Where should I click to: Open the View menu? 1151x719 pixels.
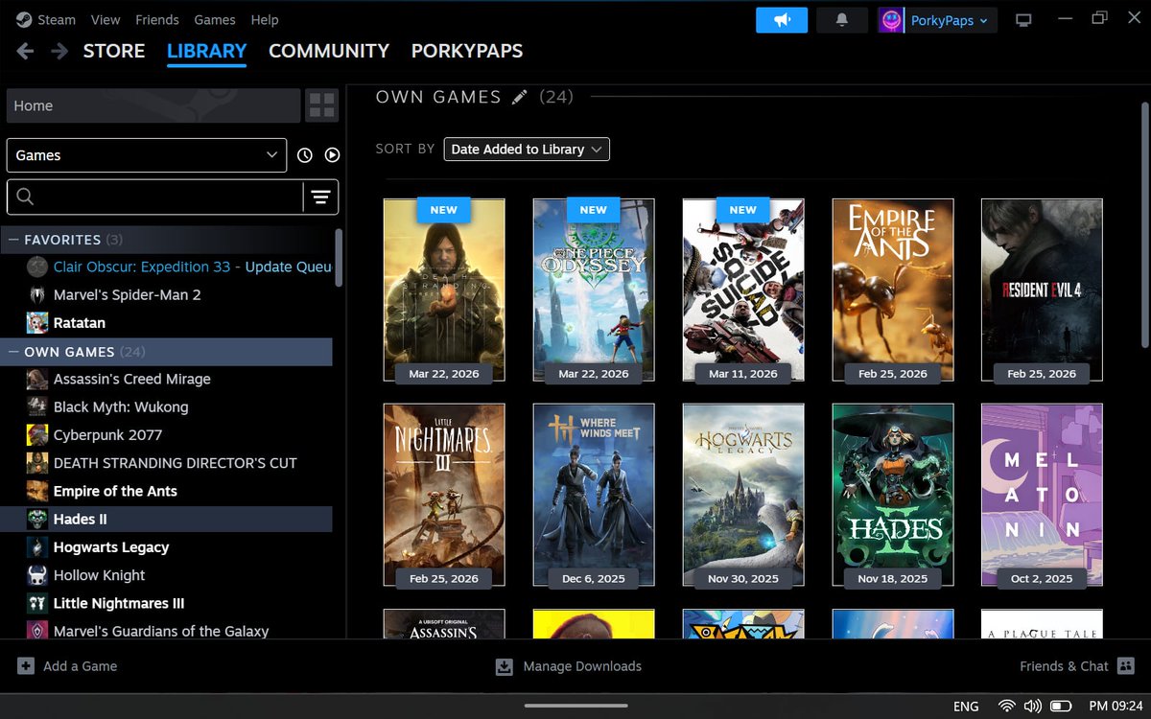click(x=106, y=19)
